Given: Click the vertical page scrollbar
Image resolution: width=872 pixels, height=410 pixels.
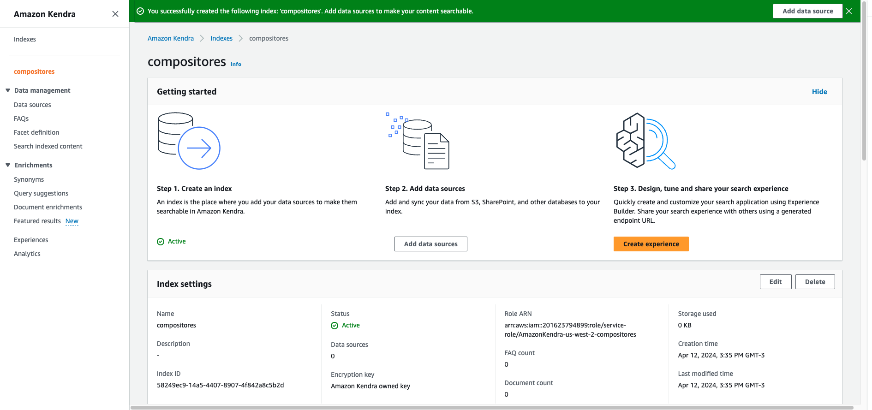Looking at the screenshot, I should (x=864, y=81).
